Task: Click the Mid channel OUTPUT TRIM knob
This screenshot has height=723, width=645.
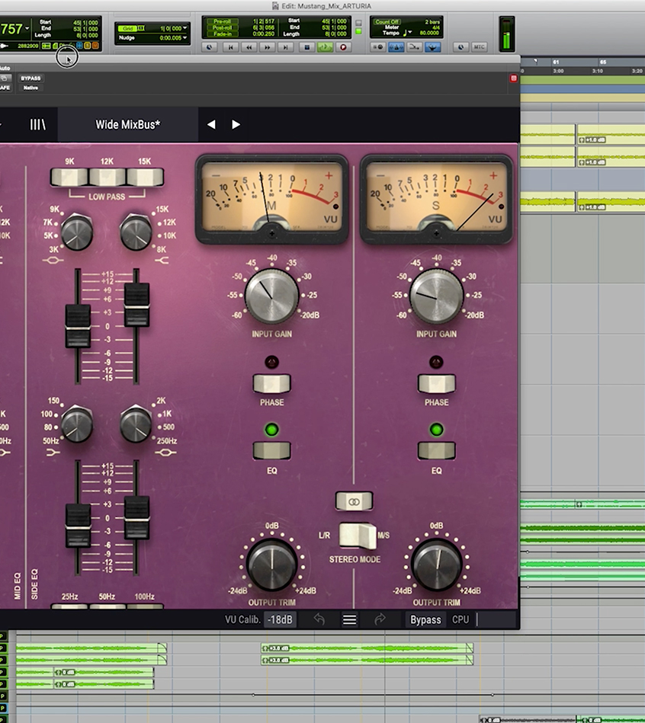Action: (x=271, y=565)
